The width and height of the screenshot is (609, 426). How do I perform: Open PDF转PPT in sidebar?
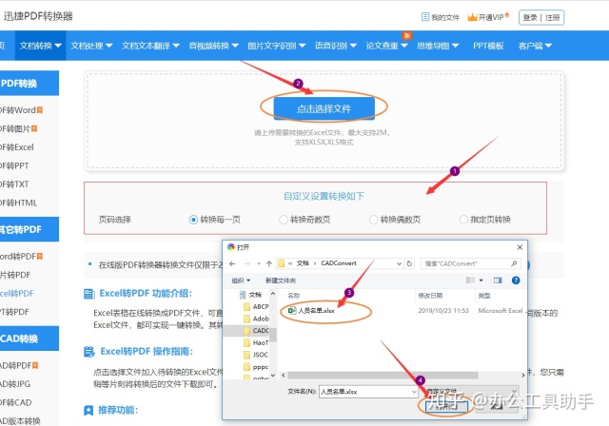pyautogui.click(x=14, y=166)
